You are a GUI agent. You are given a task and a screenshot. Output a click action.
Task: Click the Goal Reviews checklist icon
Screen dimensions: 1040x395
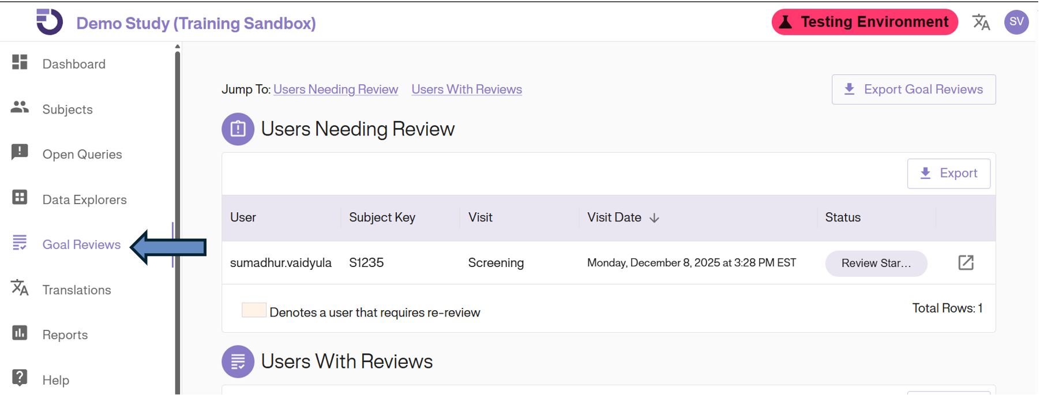click(20, 243)
